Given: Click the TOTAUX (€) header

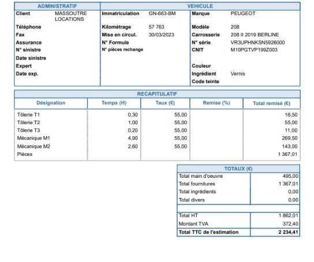Looking at the screenshot, I should click(x=238, y=169).
